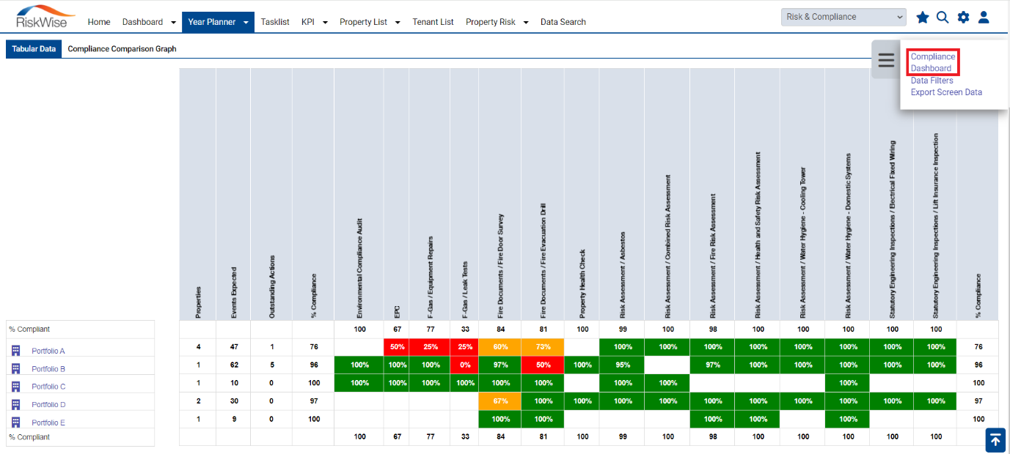Image resolution: width=1010 pixels, height=454 pixels.
Task: Open the Tenant List menu item
Action: [x=433, y=22]
